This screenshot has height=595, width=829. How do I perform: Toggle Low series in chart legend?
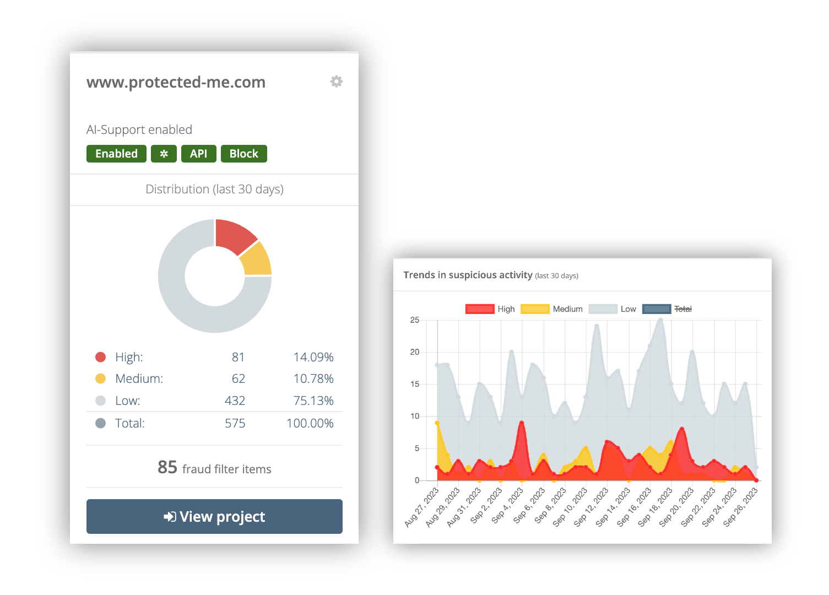(613, 309)
